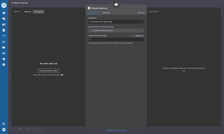Open Context Window Length options menu

click(x=129, y=36)
